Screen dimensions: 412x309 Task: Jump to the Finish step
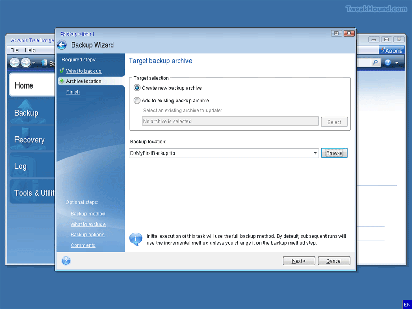tap(73, 92)
